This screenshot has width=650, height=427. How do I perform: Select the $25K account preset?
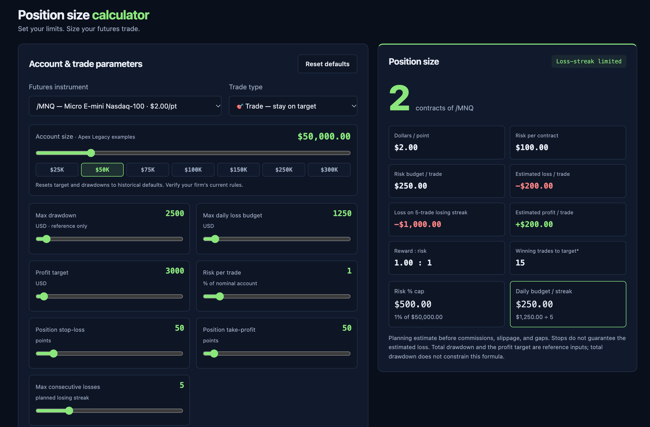pos(57,170)
